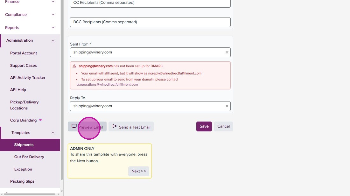Click the sidebar horizontal scrollbar

pyautogui.click(x=30, y=194)
